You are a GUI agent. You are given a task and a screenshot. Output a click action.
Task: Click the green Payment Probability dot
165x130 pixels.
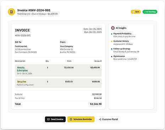click(112, 34)
